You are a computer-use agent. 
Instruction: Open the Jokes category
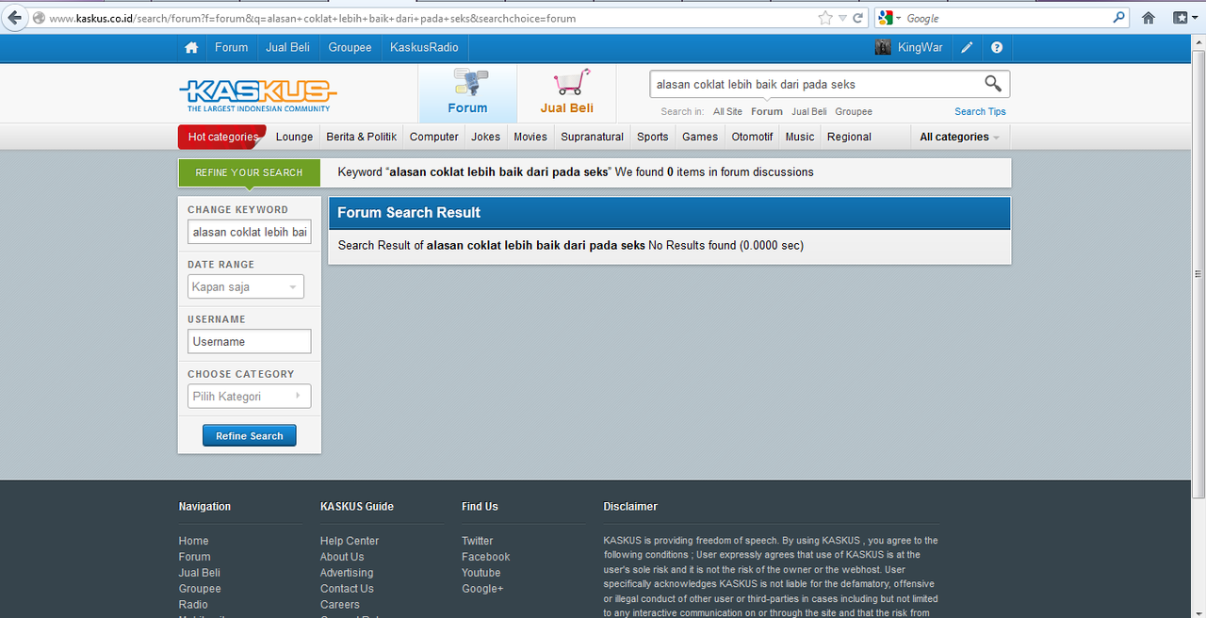486,137
